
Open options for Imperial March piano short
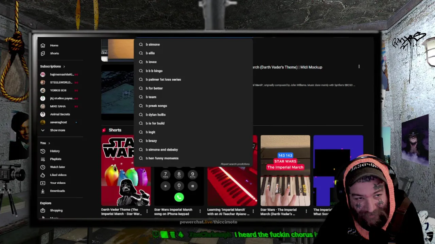[x=306, y=211]
